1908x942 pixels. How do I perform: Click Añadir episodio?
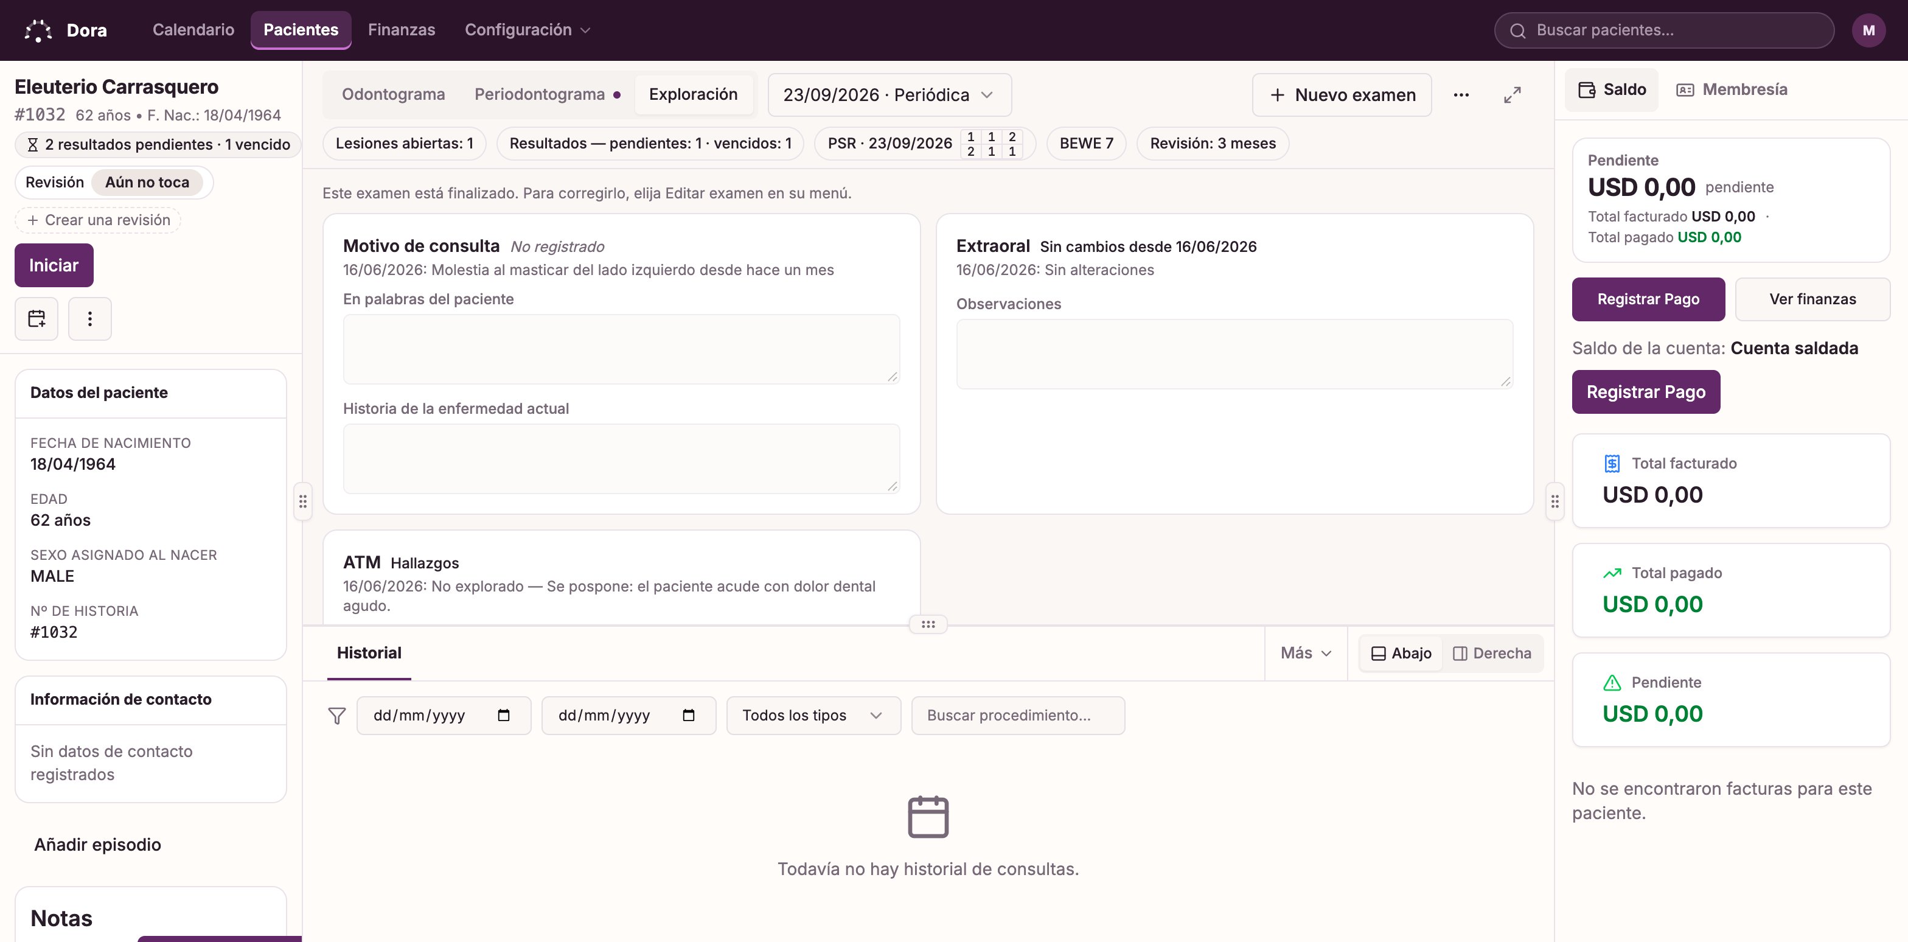pos(97,844)
